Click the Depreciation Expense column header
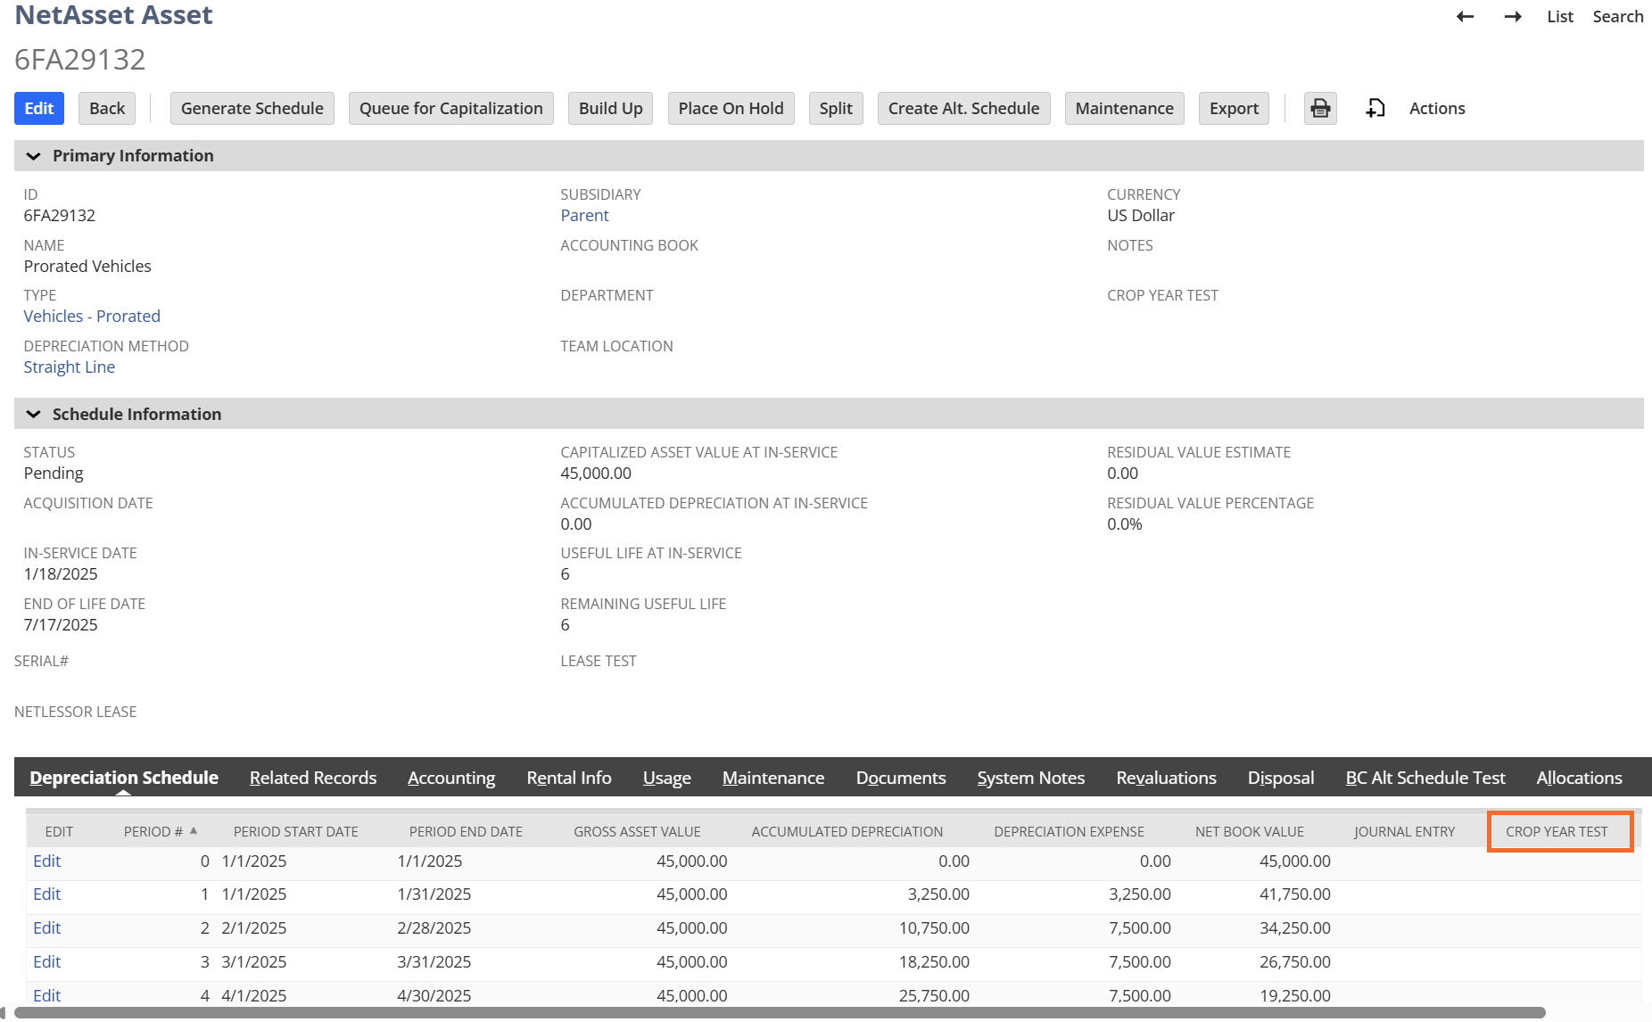The height and width of the screenshot is (1022, 1652). [1069, 832]
